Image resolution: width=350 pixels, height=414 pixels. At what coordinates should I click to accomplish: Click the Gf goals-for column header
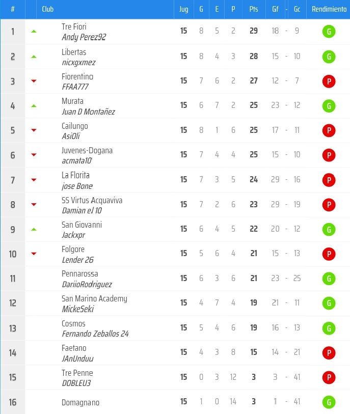tap(275, 9)
